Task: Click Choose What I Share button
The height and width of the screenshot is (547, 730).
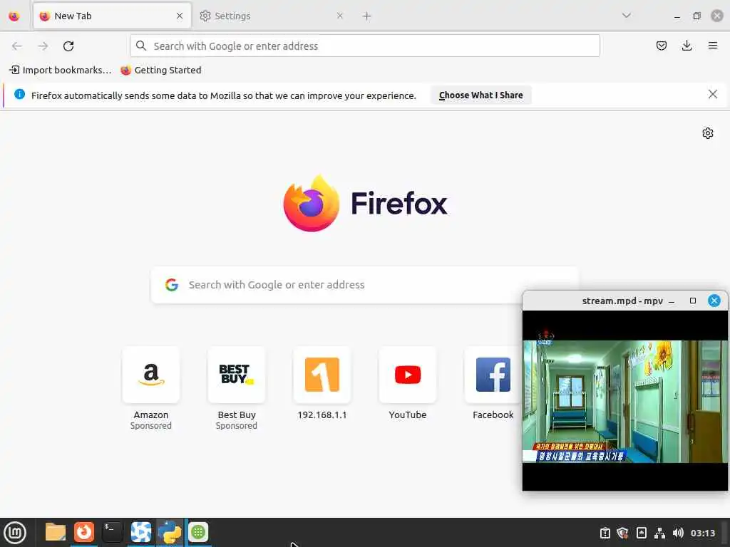Action: [x=481, y=95]
